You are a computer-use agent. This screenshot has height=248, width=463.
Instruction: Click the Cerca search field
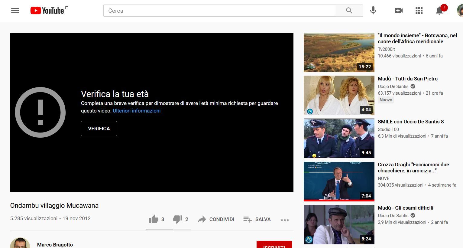(x=219, y=11)
